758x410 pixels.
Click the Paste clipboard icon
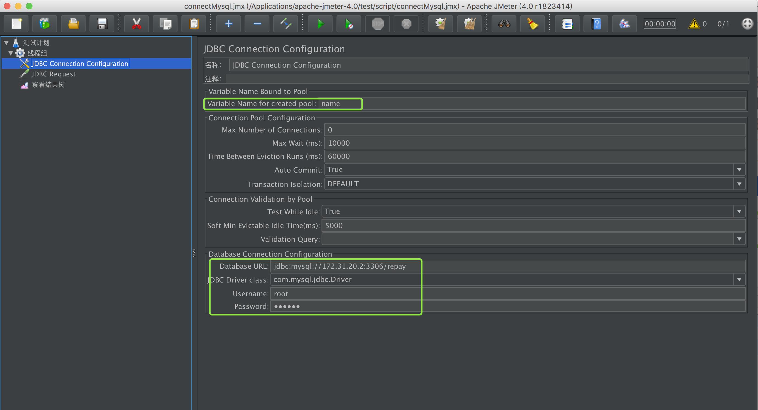coord(194,24)
